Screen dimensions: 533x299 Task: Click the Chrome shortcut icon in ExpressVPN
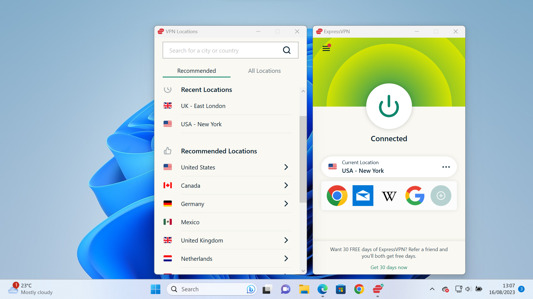337,195
